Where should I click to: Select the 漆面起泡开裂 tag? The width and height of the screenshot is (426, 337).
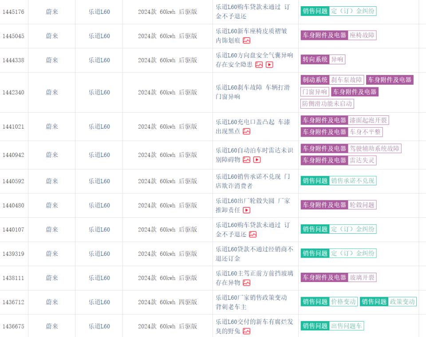click(x=368, y=120)
